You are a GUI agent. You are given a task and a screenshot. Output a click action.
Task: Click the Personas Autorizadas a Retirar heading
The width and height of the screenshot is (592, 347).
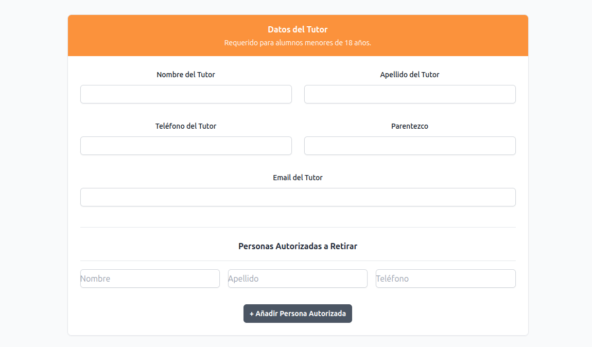tap(298, 246)
